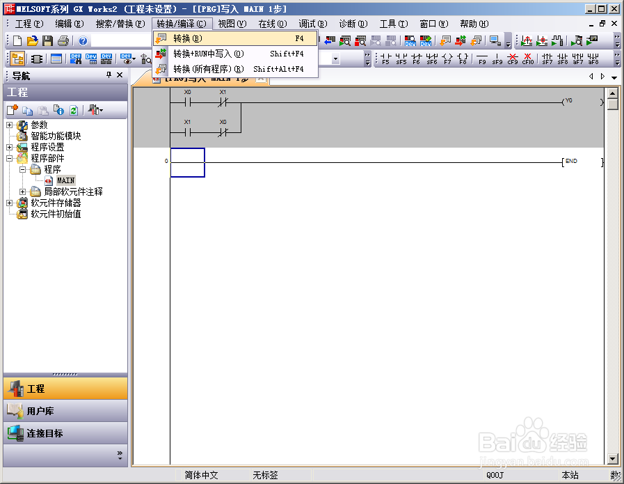
Task: Switch to 用户库 panel button
Action: (x=65, y=411)
